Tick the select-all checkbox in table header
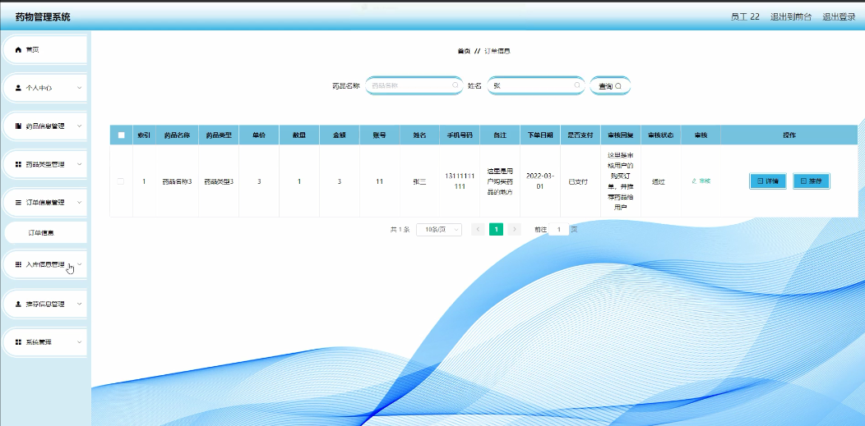 click(x=122, y=135)
